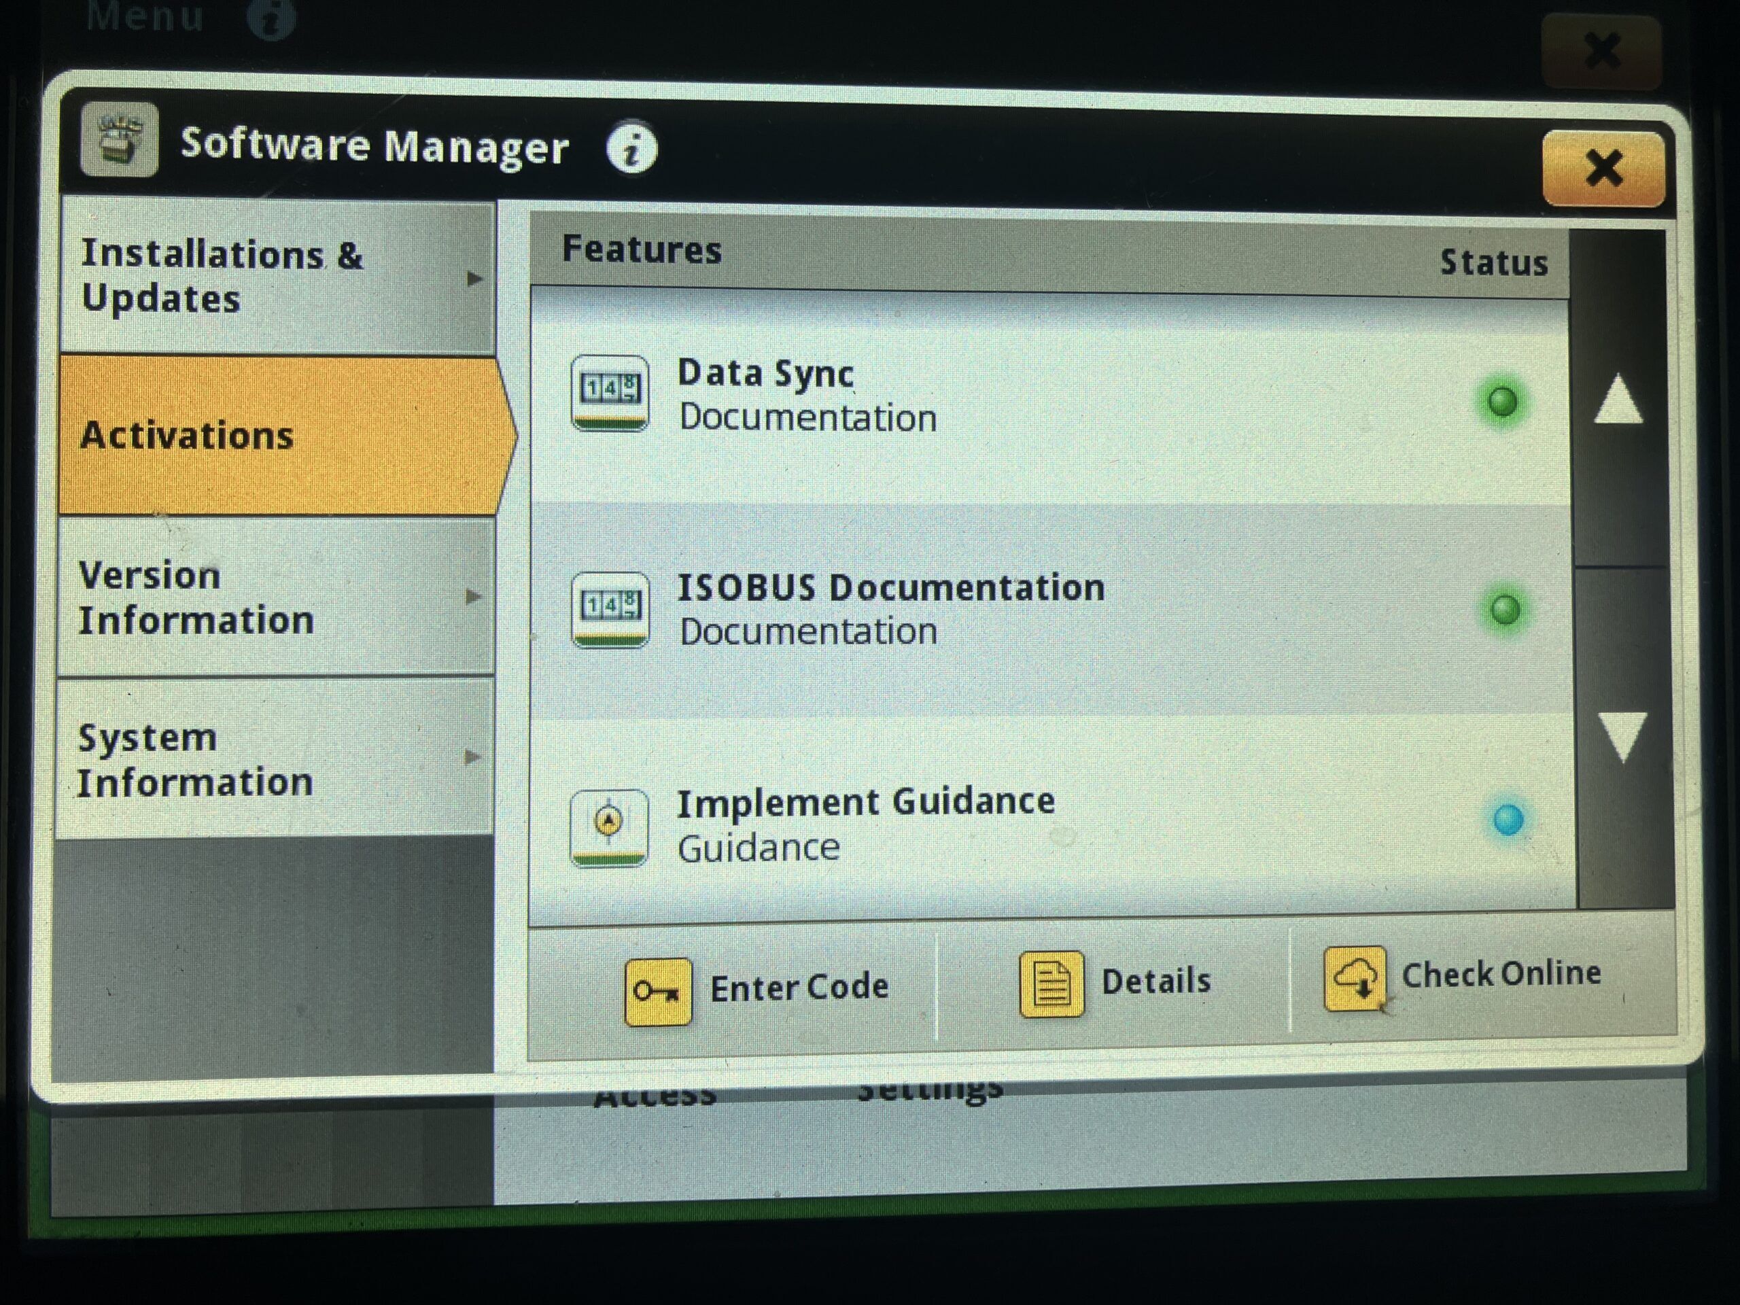Click Data Sync green status indicator
This screenshot has width=1740, height=1305.
coord(1501,402)
